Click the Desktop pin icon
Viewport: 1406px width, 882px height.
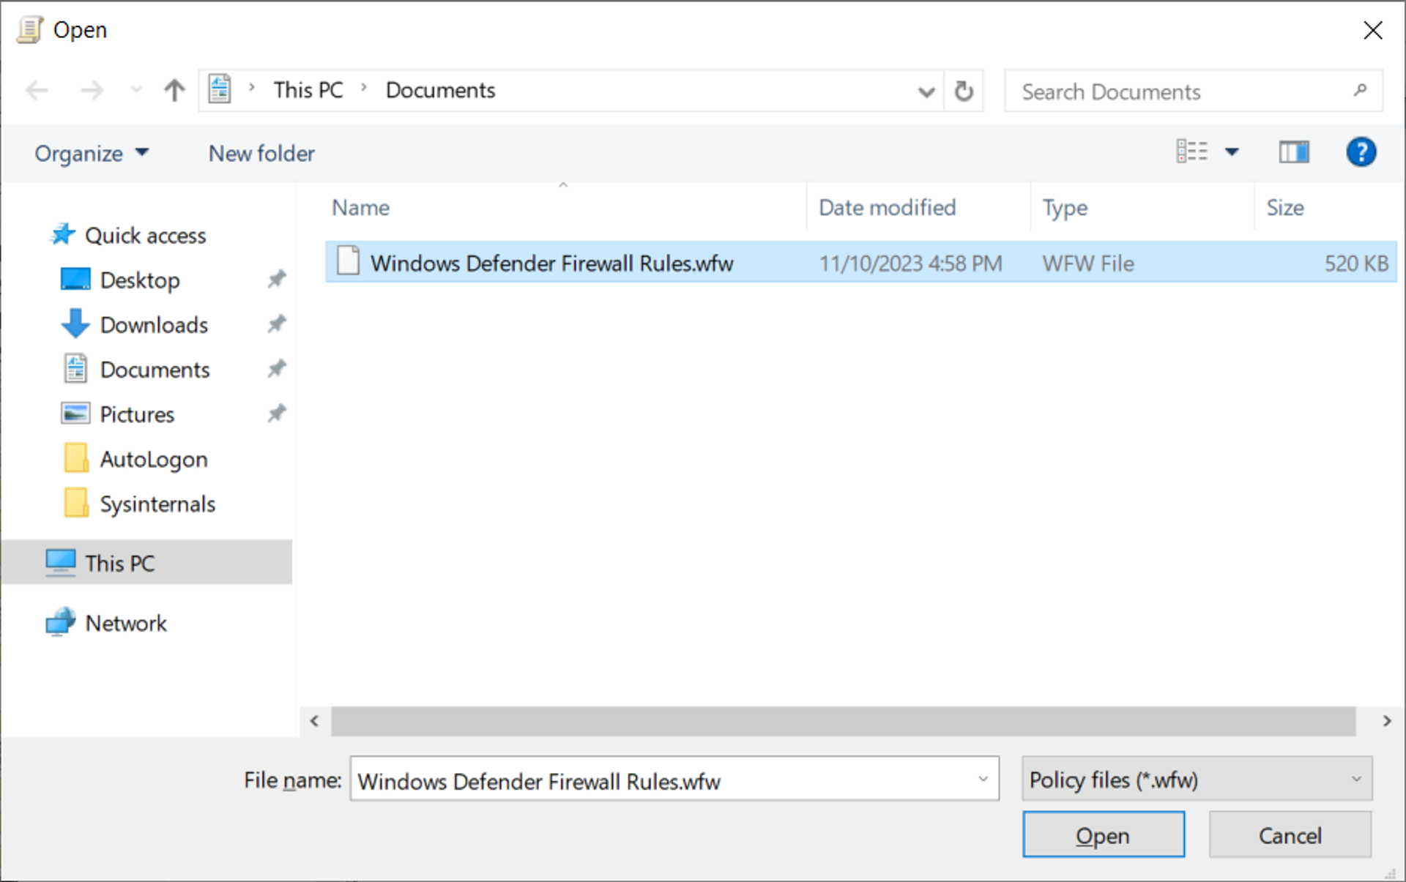coord(276,280)
